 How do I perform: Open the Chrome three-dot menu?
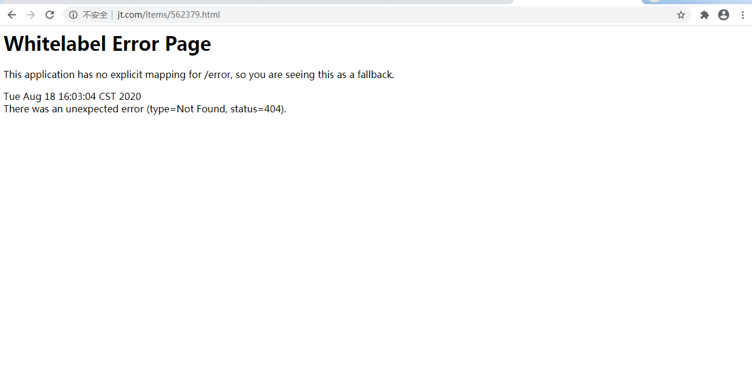click(x=743, y=15)
